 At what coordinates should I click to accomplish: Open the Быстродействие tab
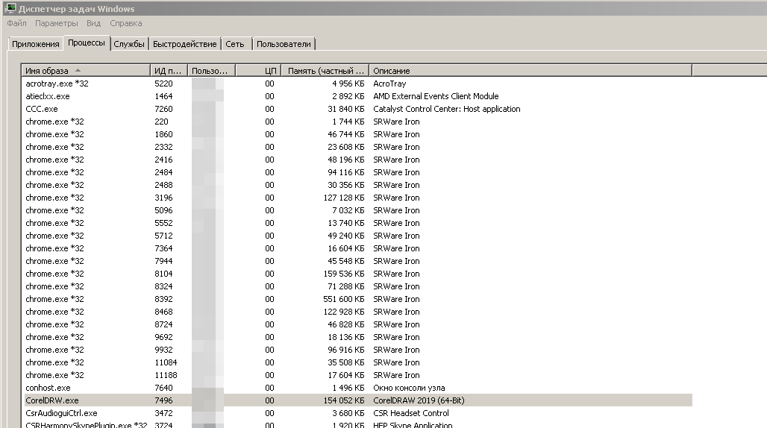pyautogui.click(x=184, y=44)
